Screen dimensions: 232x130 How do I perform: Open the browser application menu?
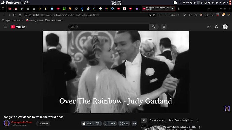point(229,15)
